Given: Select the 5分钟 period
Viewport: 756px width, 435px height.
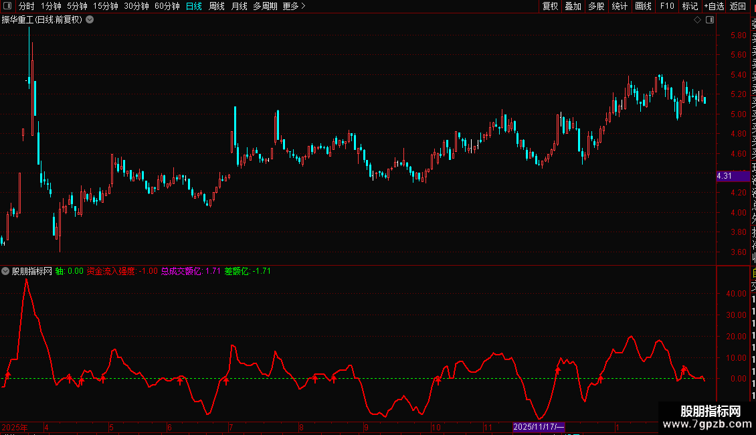Looking at the screenshot, I should click(77, 6).
